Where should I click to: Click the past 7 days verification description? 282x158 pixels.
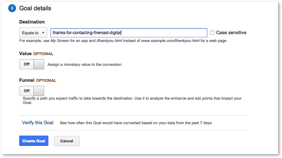click(x=136, y=123)
